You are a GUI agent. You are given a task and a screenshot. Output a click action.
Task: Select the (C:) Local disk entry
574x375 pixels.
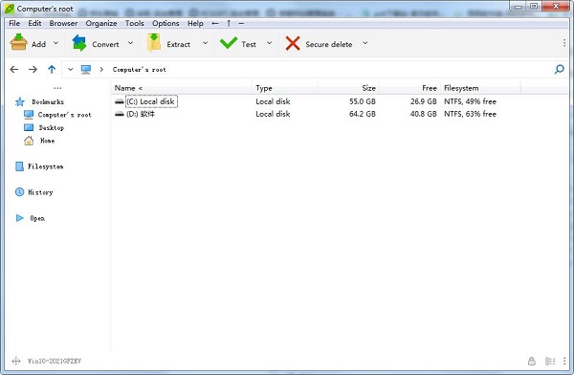pyautogui.click(x=150, y=101)
